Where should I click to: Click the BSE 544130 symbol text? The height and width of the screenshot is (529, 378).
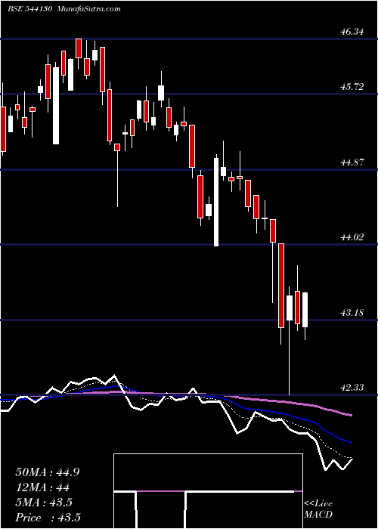pos(29,9)
